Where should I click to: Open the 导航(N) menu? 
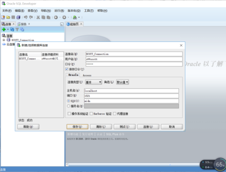(46, 11)
